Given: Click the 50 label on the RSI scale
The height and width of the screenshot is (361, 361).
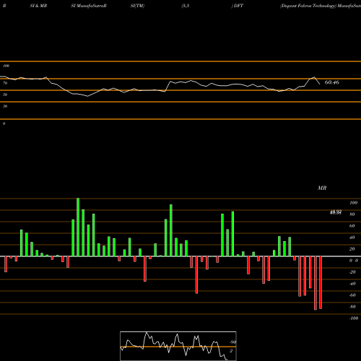Looking at the screenshot, I should click(5, 95).
